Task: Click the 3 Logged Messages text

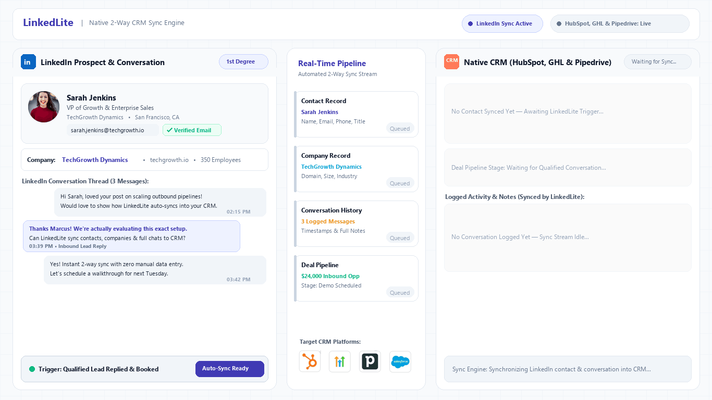Action: 328,221
